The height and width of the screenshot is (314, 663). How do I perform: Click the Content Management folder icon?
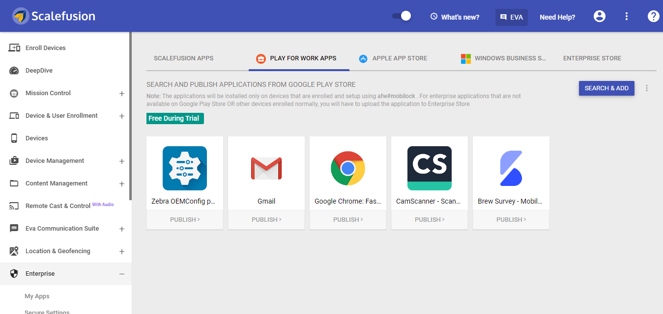tap(14, 183)
